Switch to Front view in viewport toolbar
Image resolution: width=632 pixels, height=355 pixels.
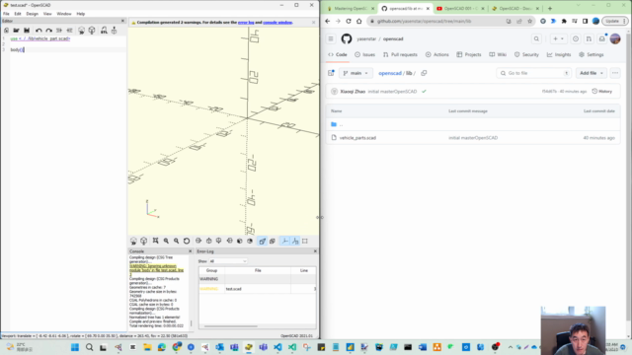tap(239, 241)
